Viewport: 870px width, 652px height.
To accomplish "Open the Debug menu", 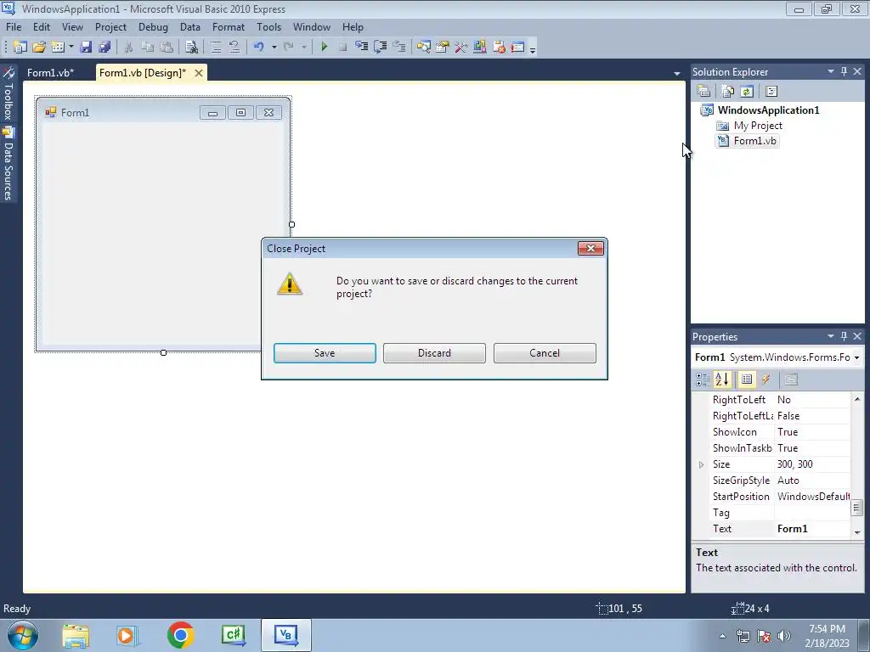I will click(x=153, y=26).
